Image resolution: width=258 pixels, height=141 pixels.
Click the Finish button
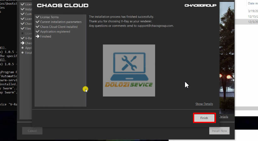tap(204, 118)
